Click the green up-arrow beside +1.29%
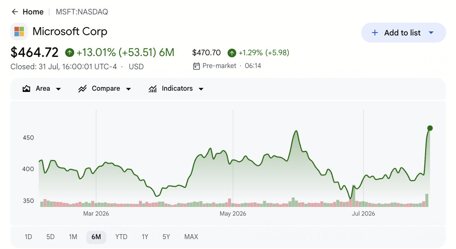Screen dimensions: 456x249 pos(232,53)
